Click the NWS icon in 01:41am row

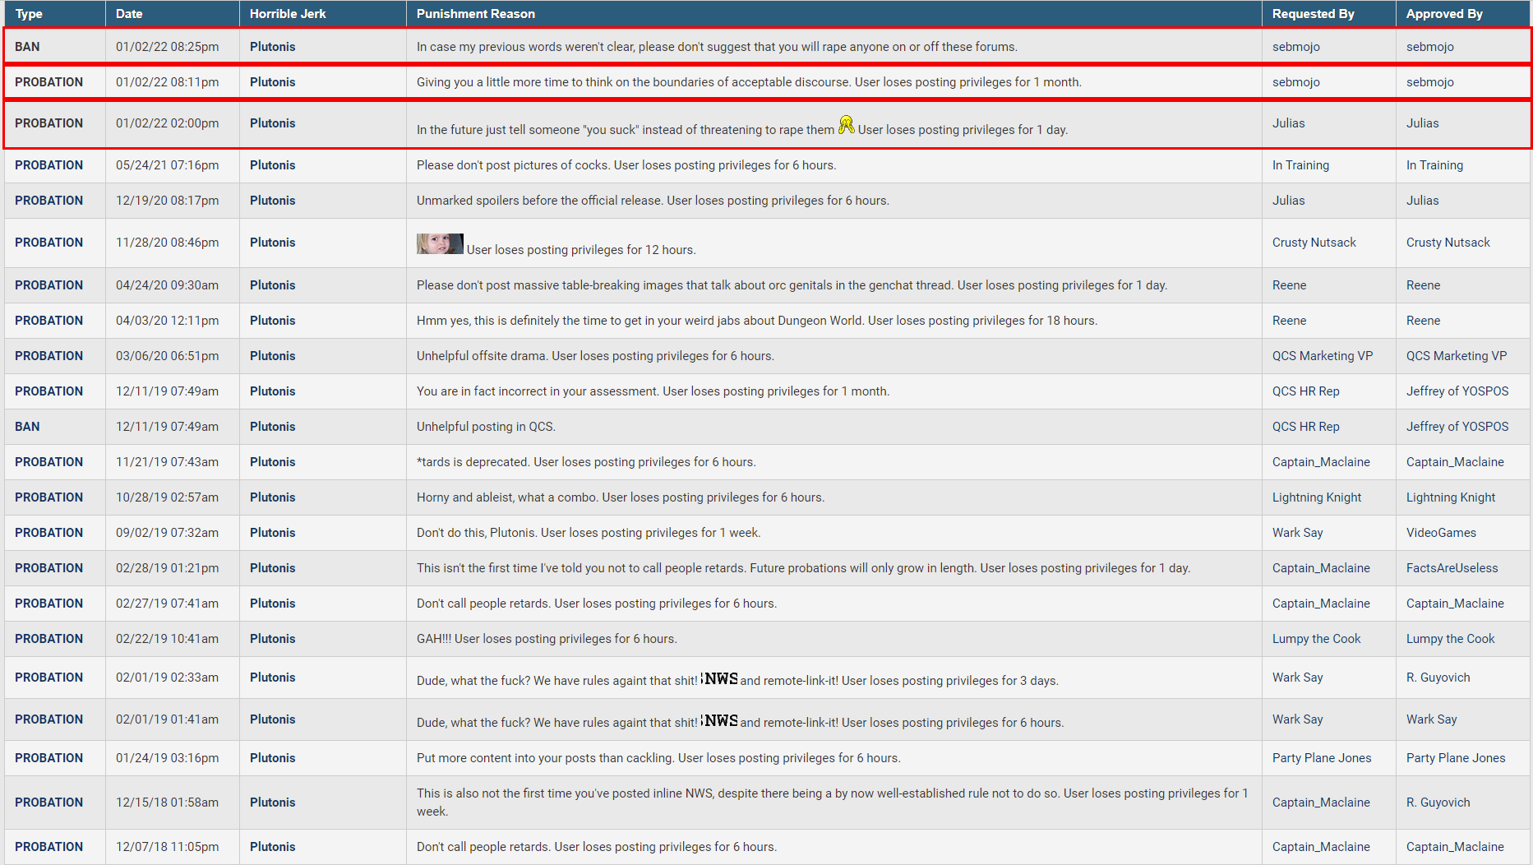[x=719, y=720]
